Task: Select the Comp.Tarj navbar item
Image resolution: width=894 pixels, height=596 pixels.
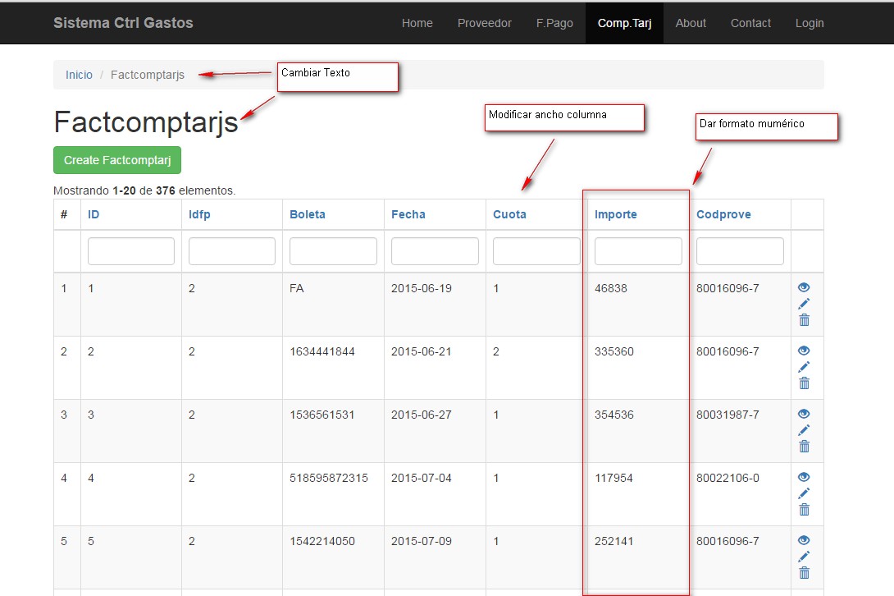Action: point(624,23)
